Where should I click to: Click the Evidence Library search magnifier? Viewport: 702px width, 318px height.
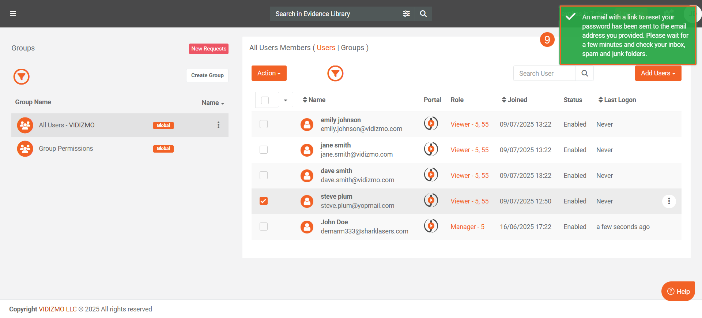pyautogui.click(x=423, y=14)
